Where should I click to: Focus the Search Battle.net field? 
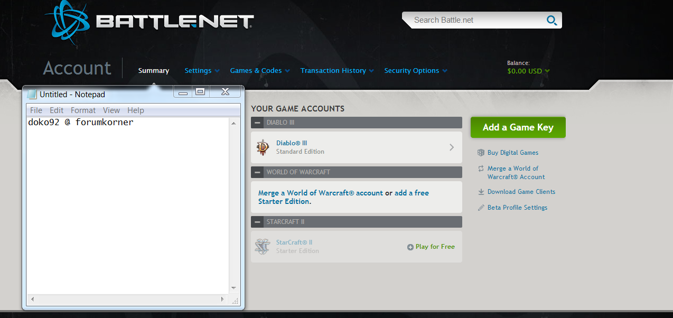coord(475,20)
